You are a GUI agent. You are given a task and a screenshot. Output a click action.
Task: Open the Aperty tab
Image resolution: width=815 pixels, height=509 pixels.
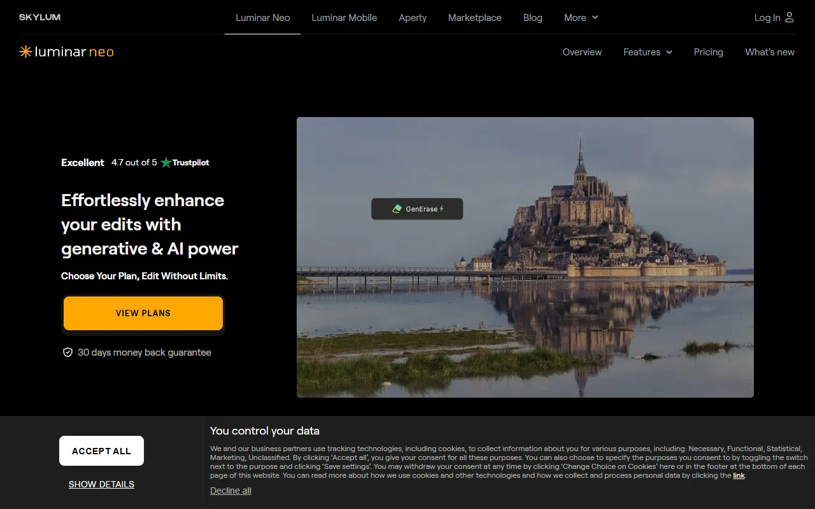coord(413,18)
